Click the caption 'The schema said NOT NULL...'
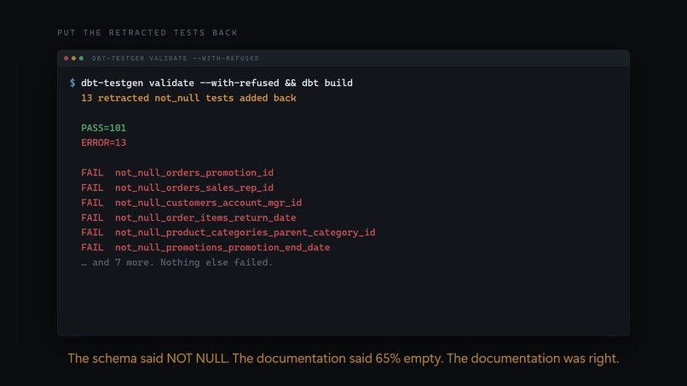Screen dimensions: 687x386 pyautogui.click(x=343, y=359)
